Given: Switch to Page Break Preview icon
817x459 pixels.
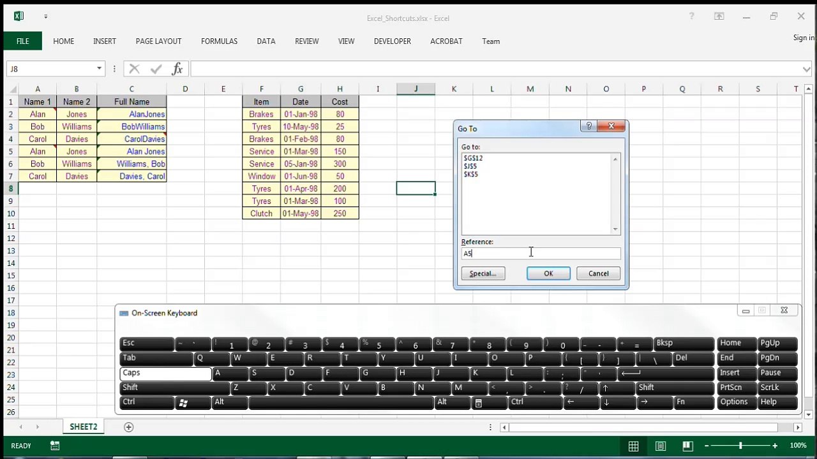Looking at the screenshot, I should coord(687,446).
